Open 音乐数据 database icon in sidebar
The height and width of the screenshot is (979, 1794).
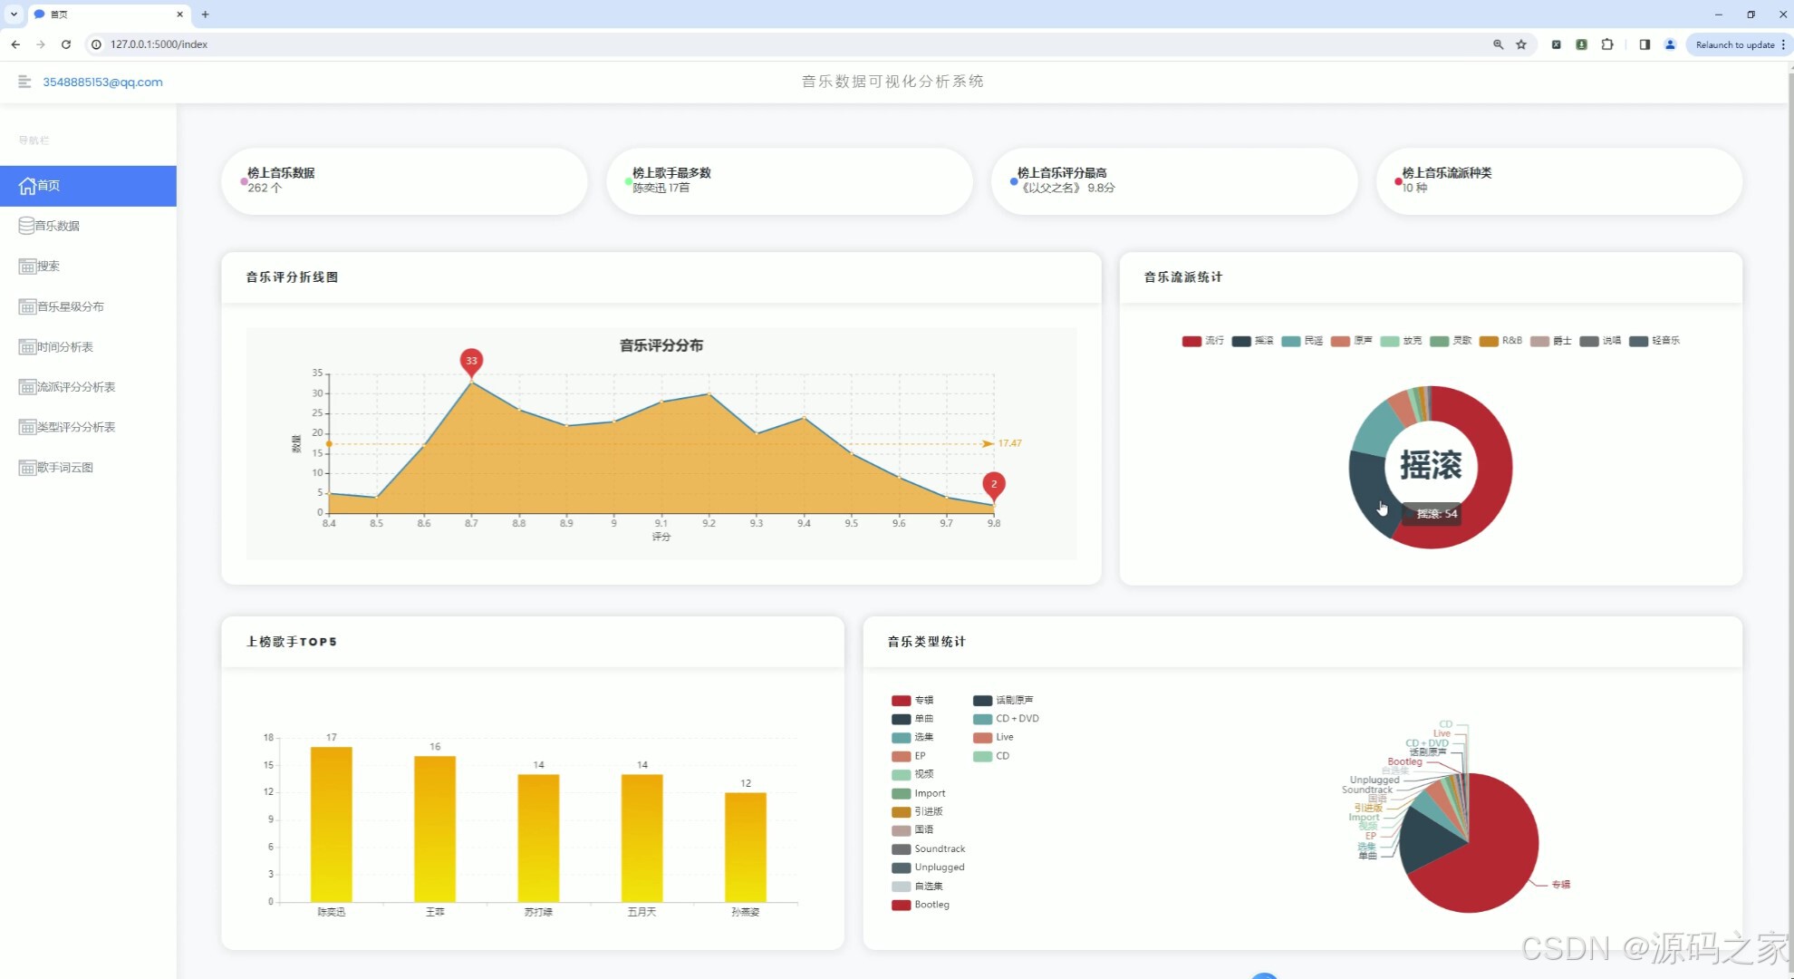27,226
